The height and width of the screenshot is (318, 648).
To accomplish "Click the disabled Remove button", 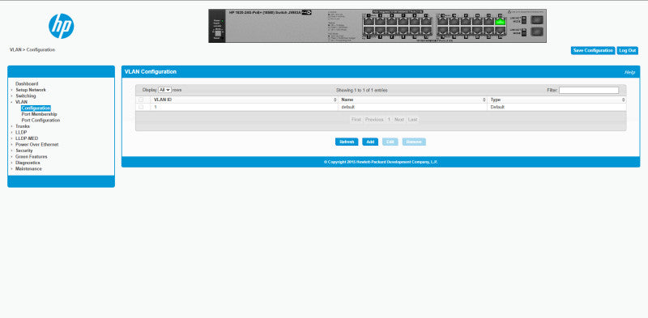I will 414,142.
